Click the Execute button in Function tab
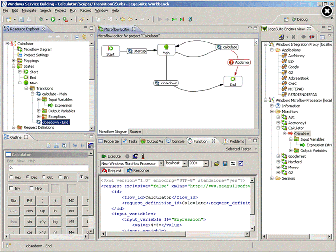Image resolution: width=336 pixels, height=252 pixels. click(x=111, y=156)
